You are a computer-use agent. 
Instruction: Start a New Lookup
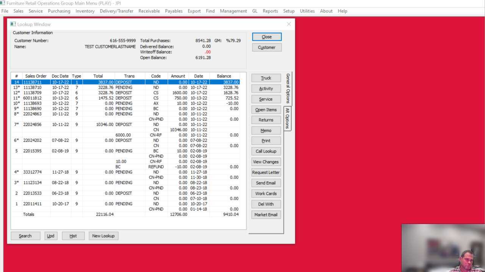click(103, 236)
